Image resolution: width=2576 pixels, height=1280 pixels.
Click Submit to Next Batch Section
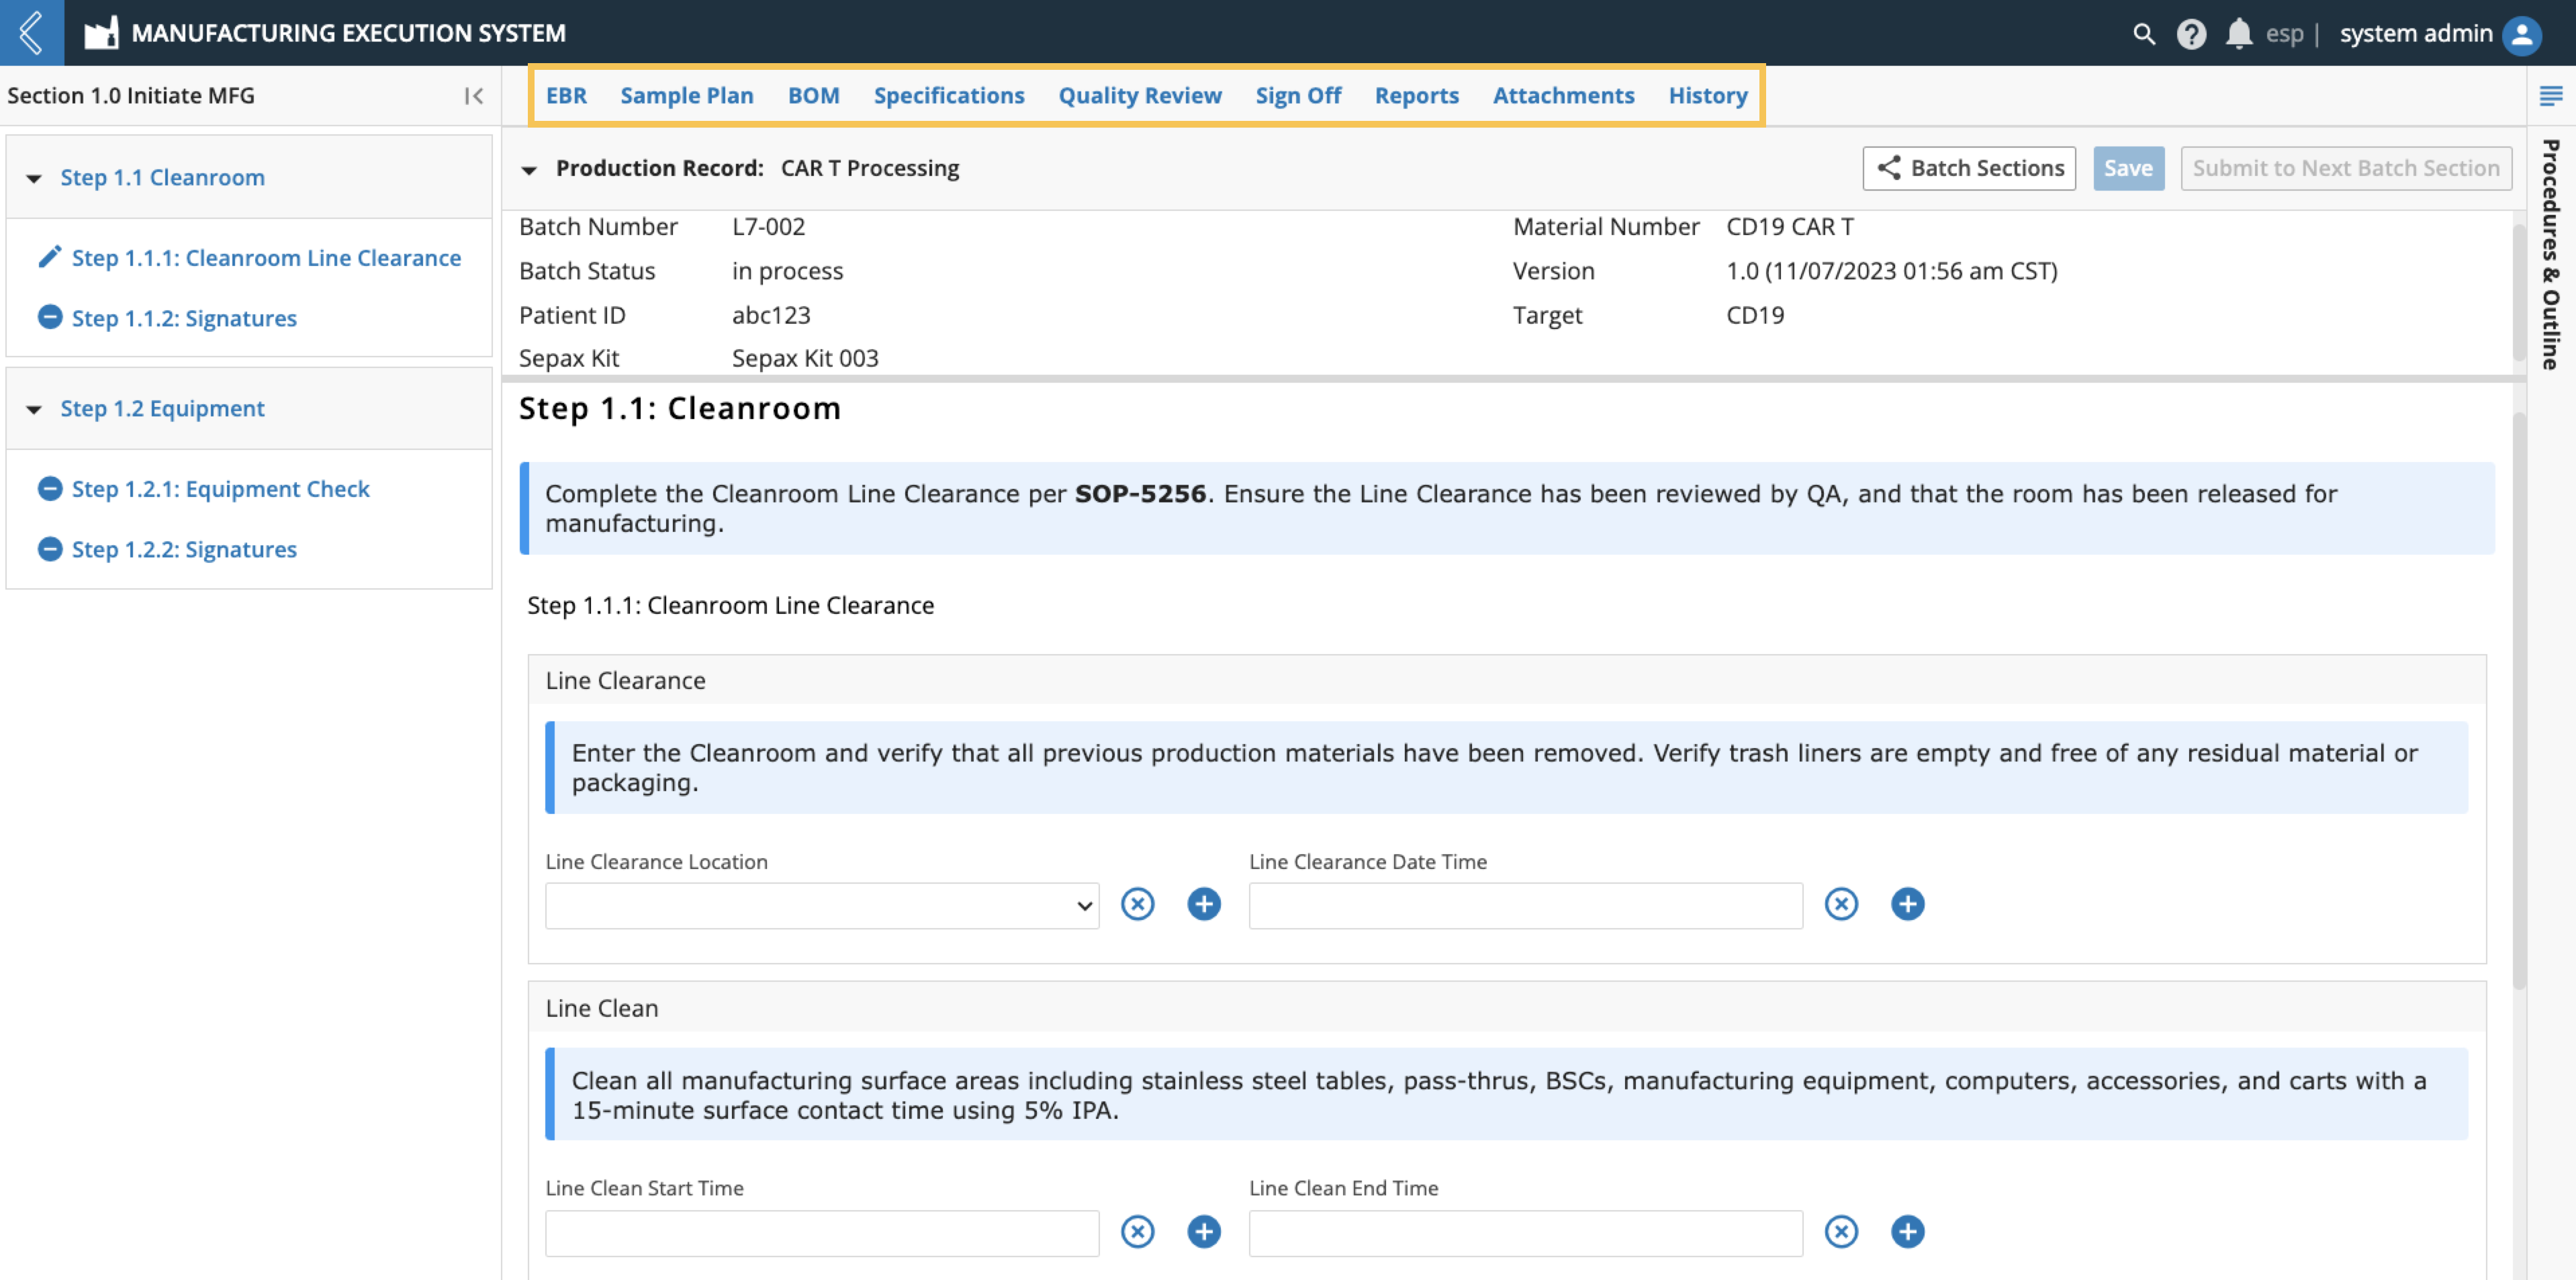coord(2346,168)
